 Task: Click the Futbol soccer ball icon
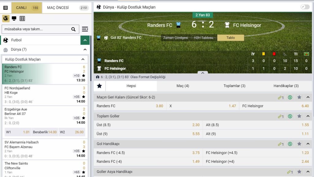tap(6, 40)
